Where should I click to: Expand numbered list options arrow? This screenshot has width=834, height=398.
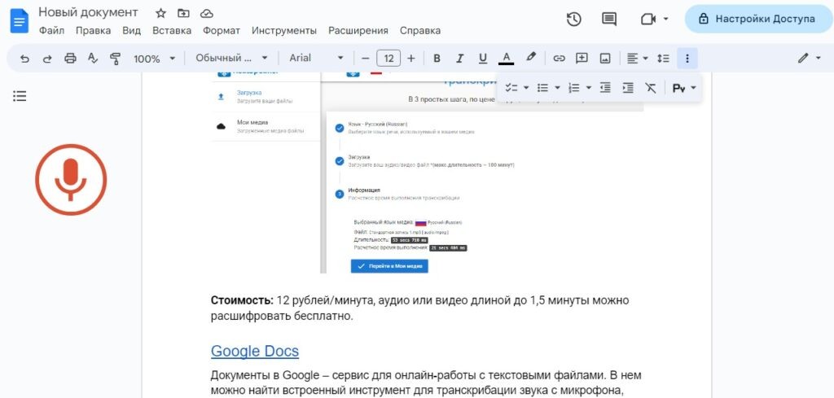pyautogui.click(x=589, y=88)
